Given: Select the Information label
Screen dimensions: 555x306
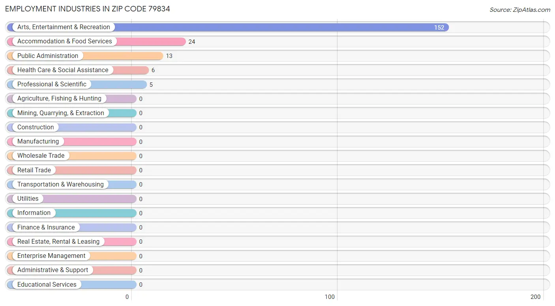Looking at the screenshot, I should (34, 213).
